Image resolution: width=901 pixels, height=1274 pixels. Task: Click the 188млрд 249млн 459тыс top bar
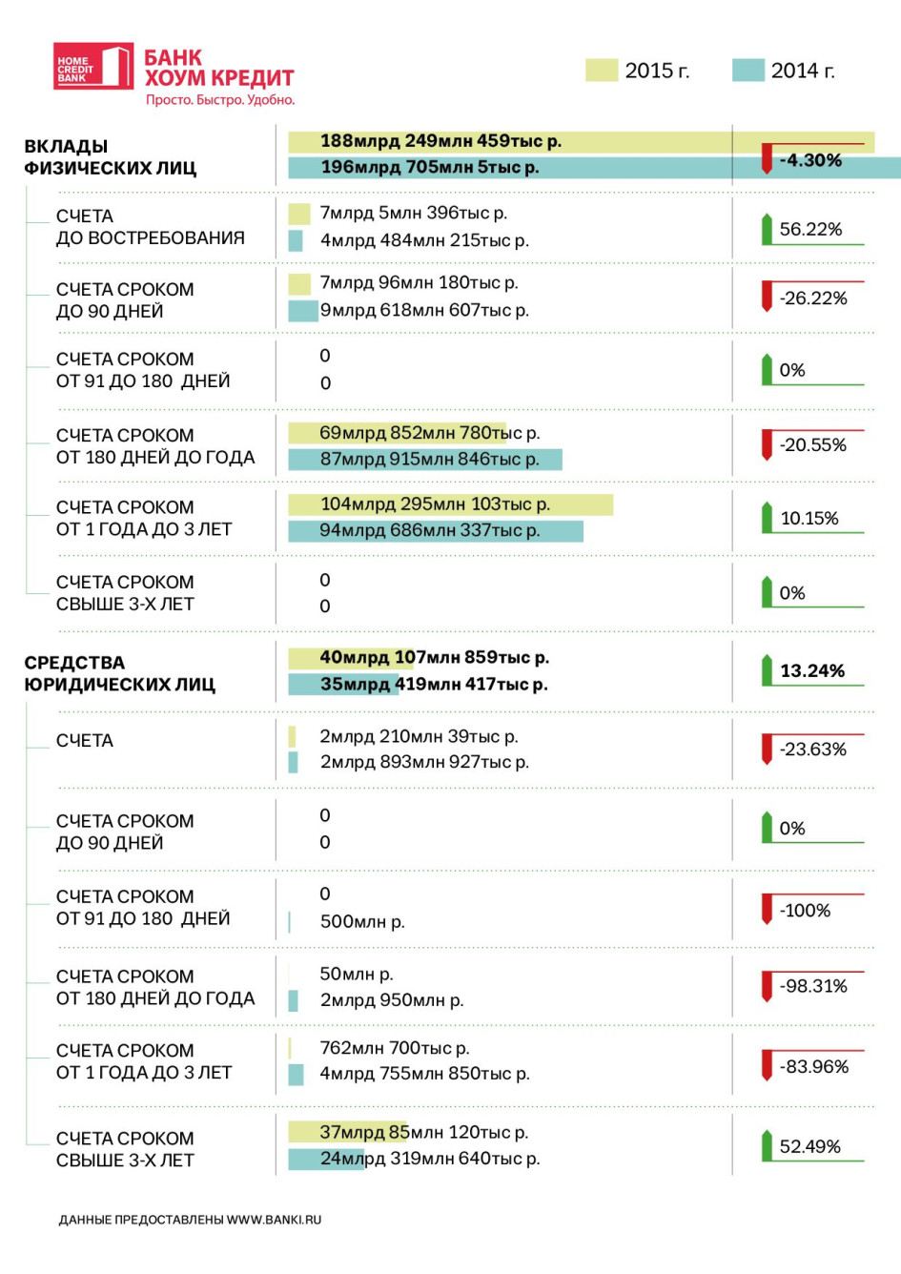582,141
